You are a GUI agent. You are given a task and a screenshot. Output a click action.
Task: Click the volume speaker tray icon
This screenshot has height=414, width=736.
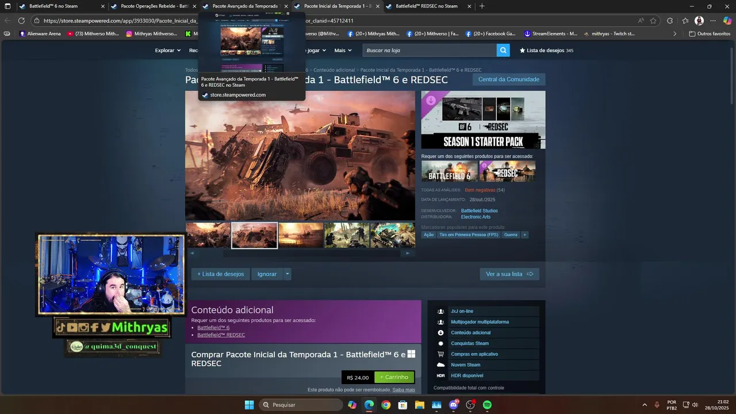pyautogui.click(x=695, y=405)
